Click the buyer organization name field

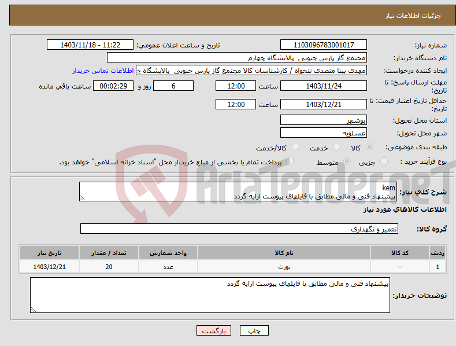pyautogui.click(x=237, y=58)
